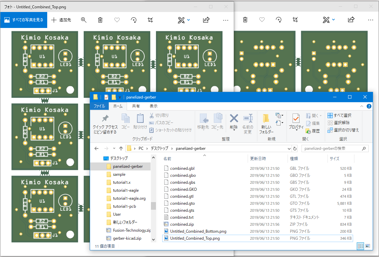The height and width of the screenshot is (257, 379).
Task: Click 開く open command in ribbon
Action: coord(314,116)
